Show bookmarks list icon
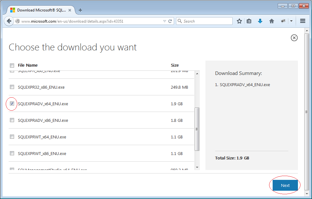 (x=249, y=21)
